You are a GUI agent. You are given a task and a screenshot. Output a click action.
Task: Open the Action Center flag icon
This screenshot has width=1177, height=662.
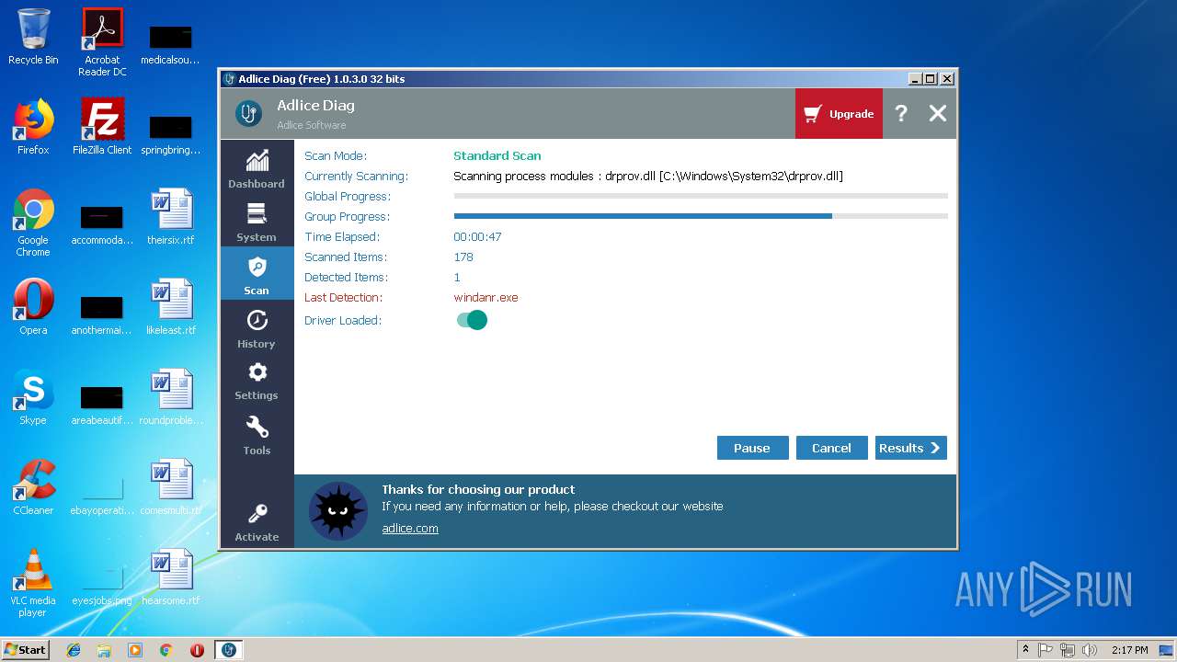pos(1046,650)
